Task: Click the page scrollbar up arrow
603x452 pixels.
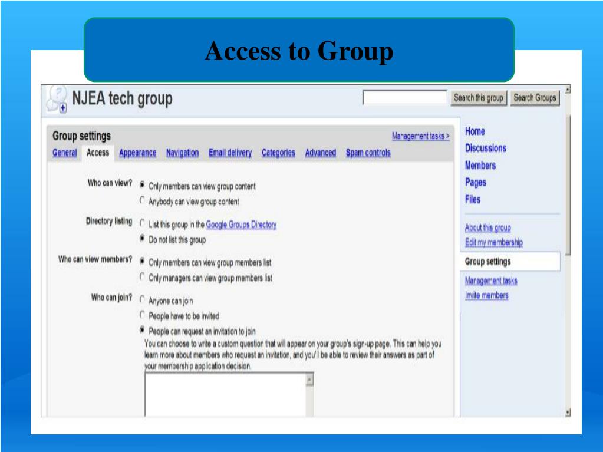Action: [x=568, y=90]
